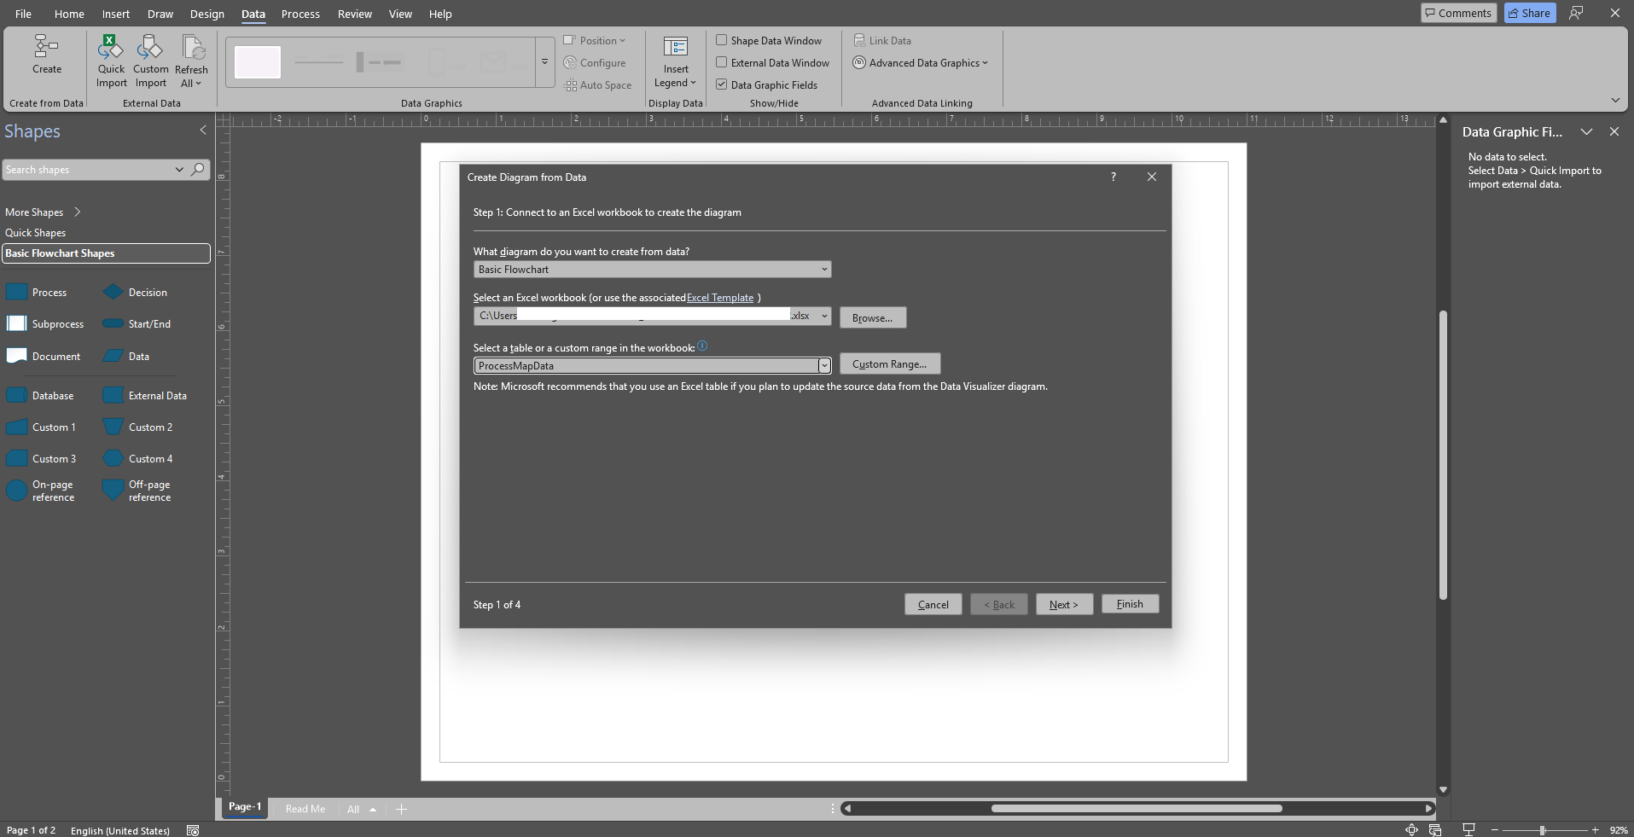
Task: Select the External Data shape
Action: pos(144,395)
